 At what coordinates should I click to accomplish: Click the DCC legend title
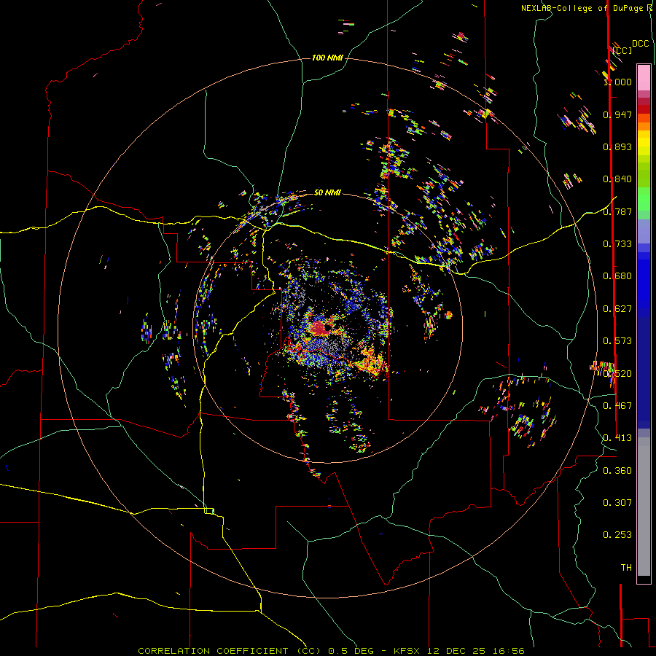(640, 44)
